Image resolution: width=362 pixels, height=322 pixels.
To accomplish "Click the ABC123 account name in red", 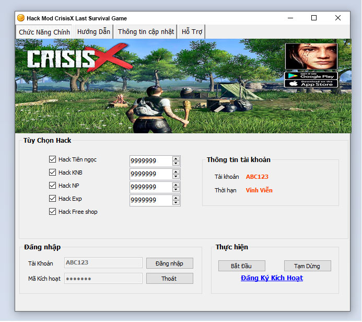I will coord(257,177).
